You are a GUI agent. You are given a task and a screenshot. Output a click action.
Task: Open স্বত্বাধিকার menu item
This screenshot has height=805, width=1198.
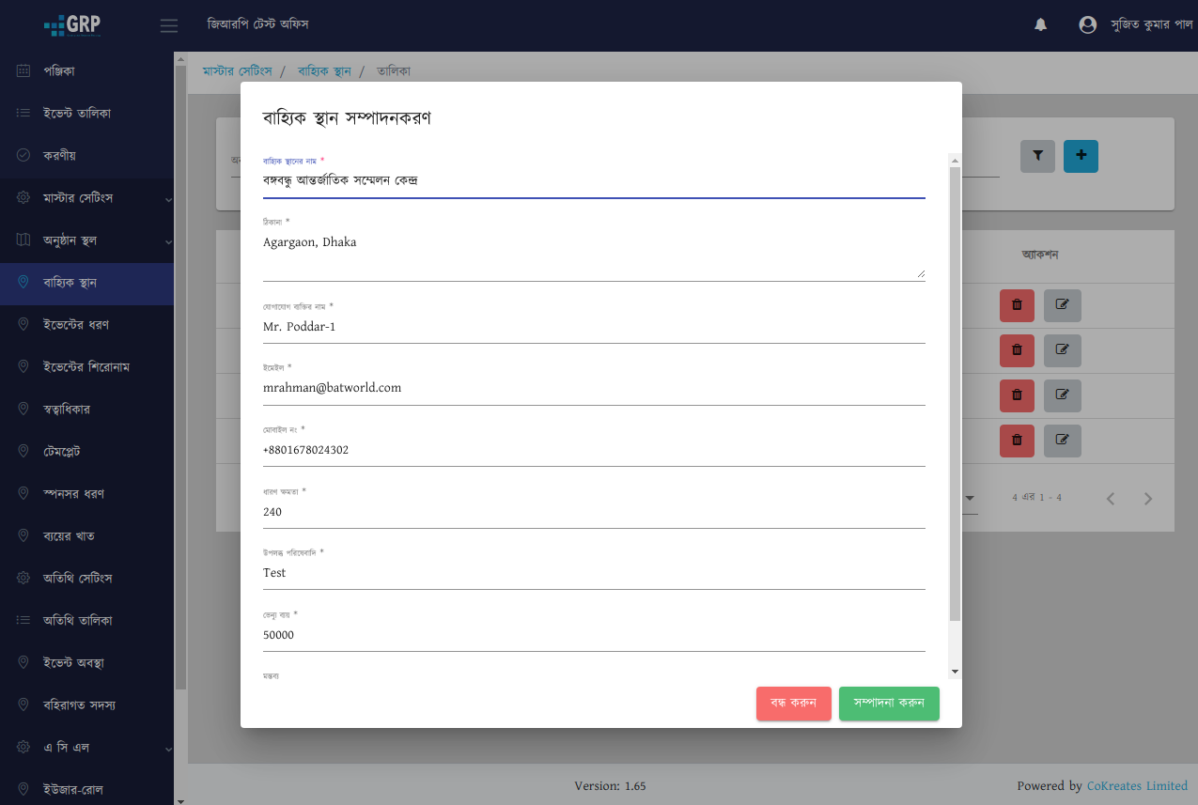[86, 409]
